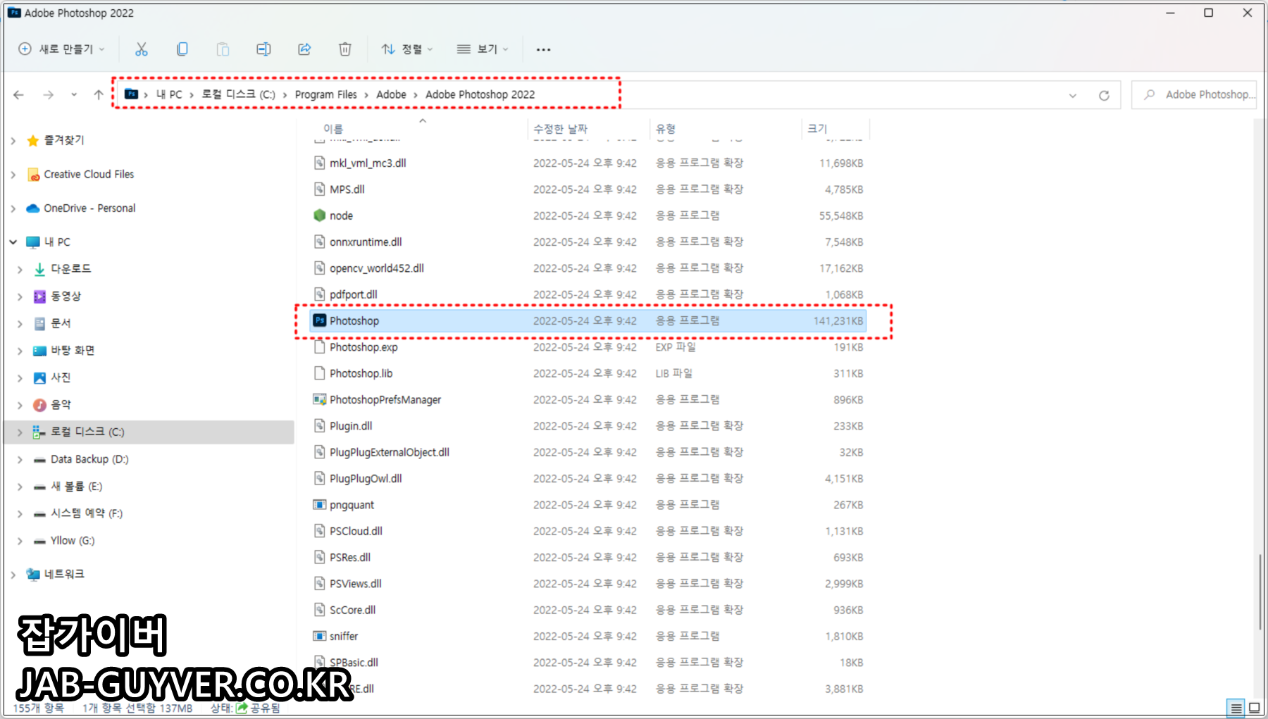The width and height of the screenshot is (1268, 719).
Task: Sort by the 크기 column header
Action: click(835, 129)
